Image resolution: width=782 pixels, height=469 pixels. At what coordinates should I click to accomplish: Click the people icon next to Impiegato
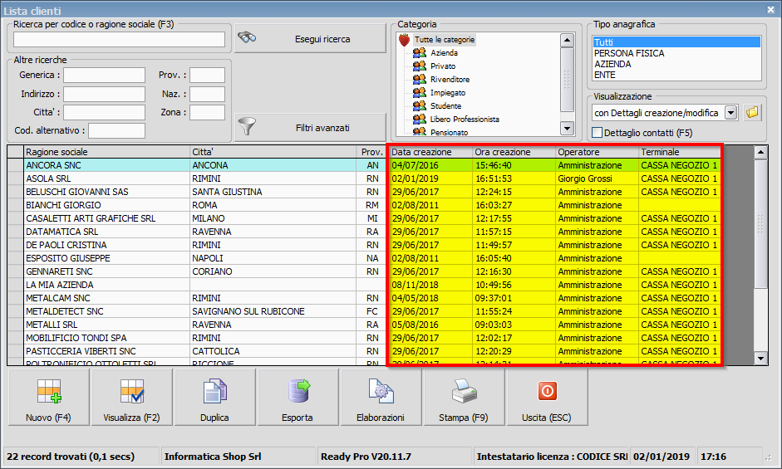(420, 92)
